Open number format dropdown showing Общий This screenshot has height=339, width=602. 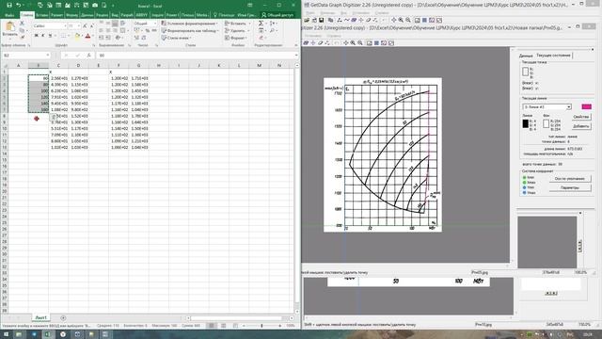[x=155, y=24]
